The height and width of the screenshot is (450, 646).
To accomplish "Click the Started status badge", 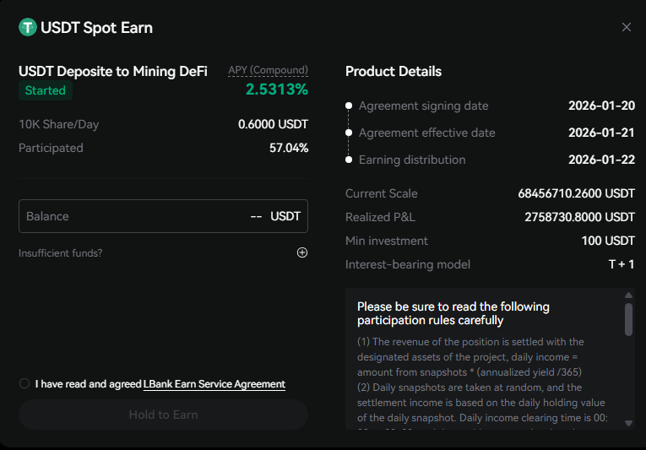I will pos(46,90).
